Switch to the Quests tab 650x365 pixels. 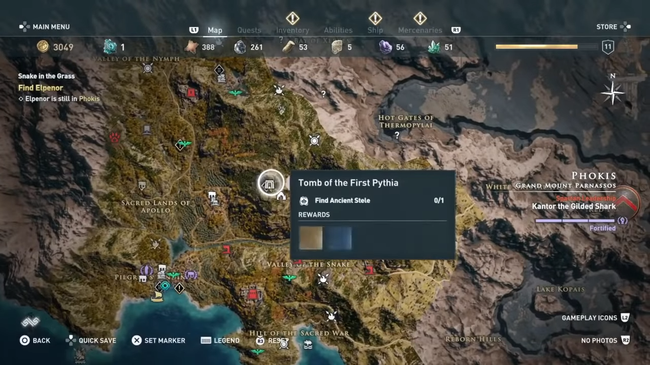(249, 30)
